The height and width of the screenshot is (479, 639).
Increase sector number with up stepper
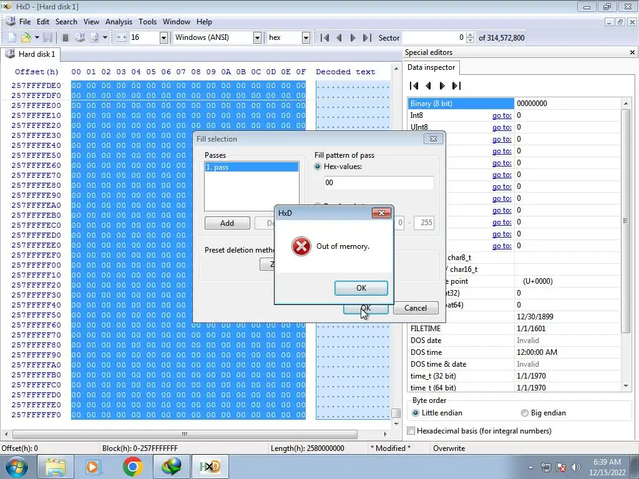pos(471,35)
